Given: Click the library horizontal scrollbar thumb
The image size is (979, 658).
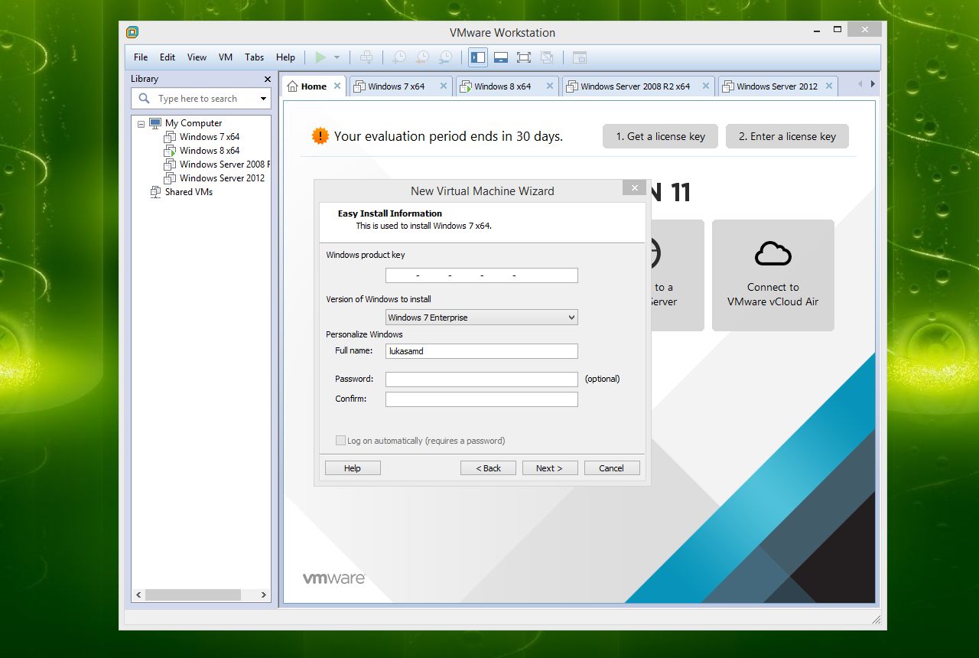Looking at the screenshot, I should click(x=194, y=594).
